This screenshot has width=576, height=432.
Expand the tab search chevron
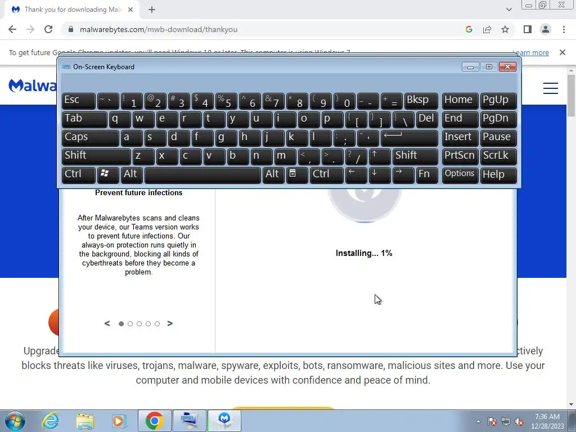point(508,10)
